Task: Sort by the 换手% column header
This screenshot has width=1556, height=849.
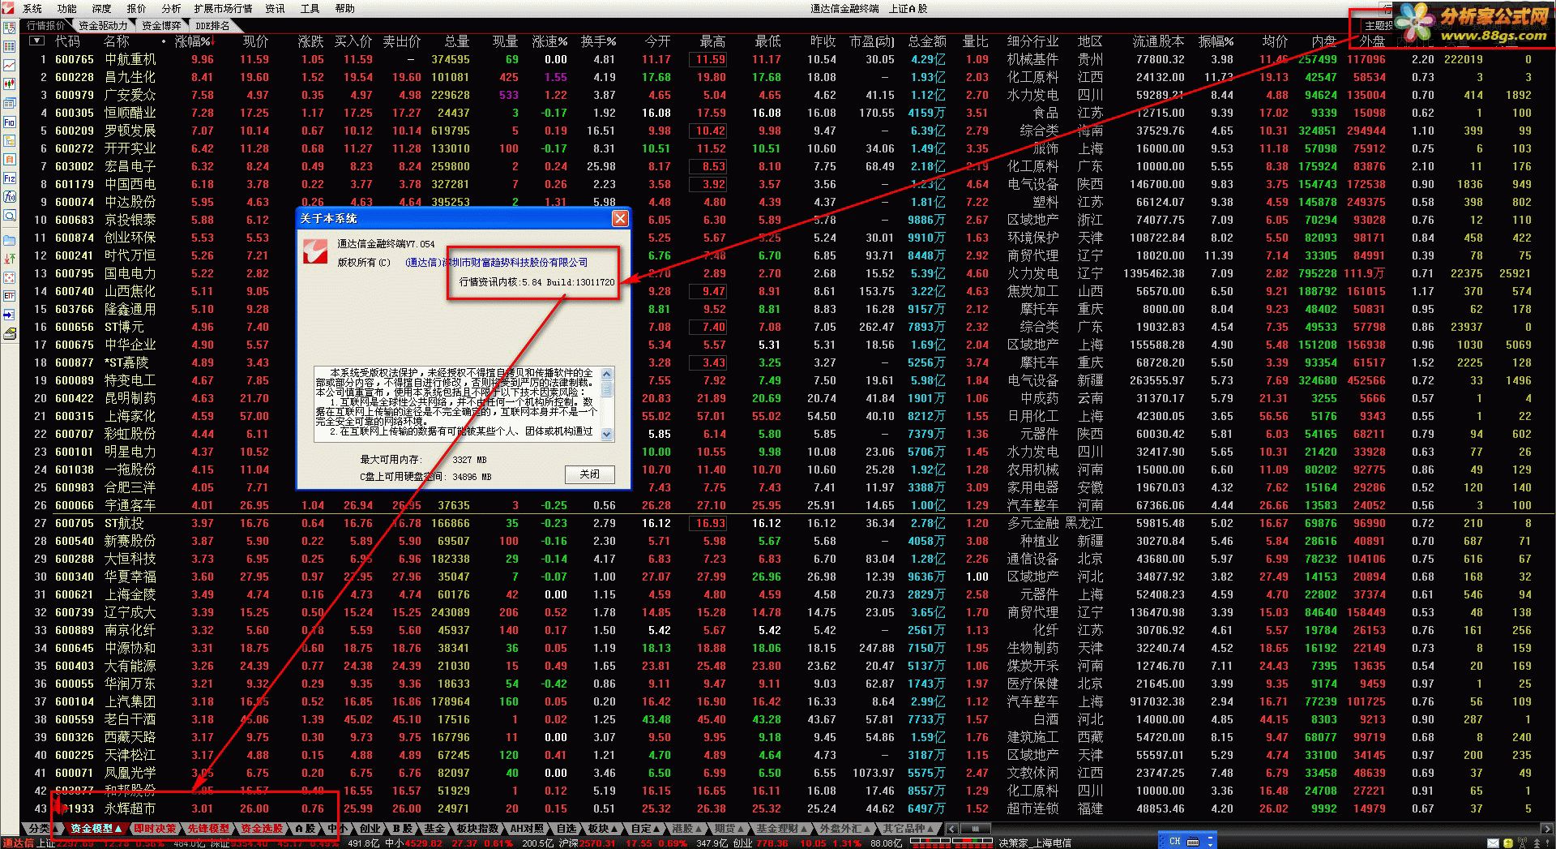Action: pyautogui.click(x=598, y=41)
